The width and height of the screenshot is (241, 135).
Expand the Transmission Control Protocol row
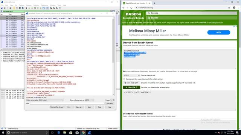(x=2, y=59)
